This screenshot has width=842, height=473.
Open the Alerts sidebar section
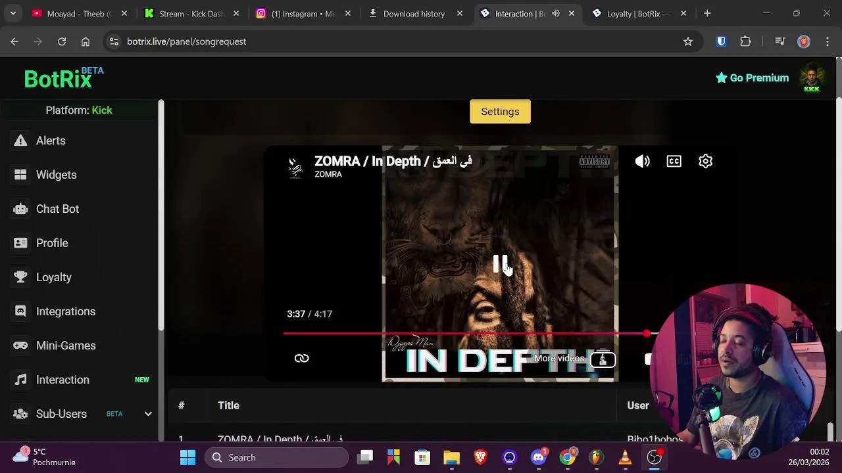[51, 141]
